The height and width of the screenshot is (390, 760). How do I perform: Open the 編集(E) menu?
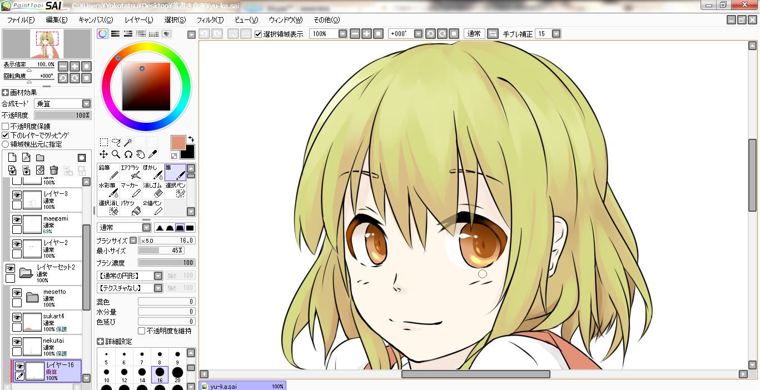click(x=57, y=20)
